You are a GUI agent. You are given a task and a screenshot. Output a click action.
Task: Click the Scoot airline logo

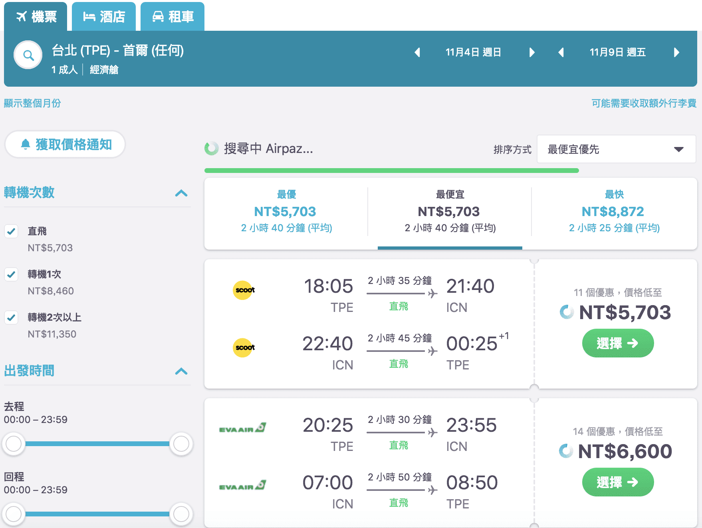click(x=244, y=290)
